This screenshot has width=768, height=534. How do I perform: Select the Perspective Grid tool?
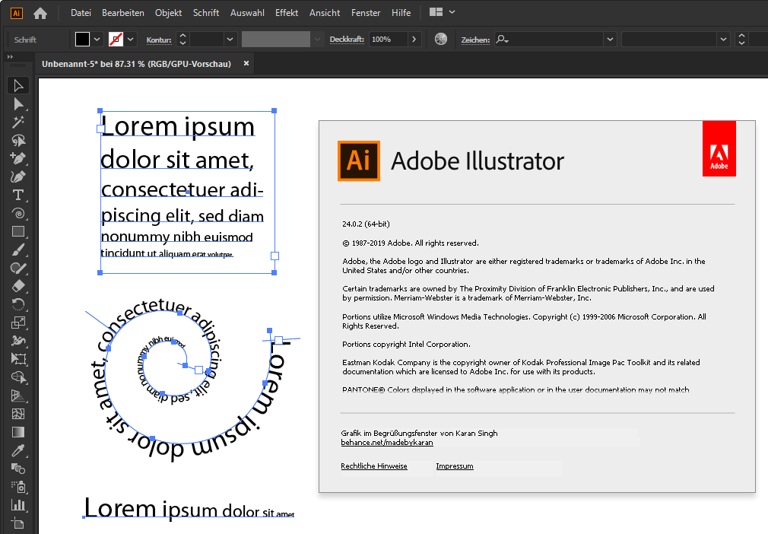coord(18,396)
